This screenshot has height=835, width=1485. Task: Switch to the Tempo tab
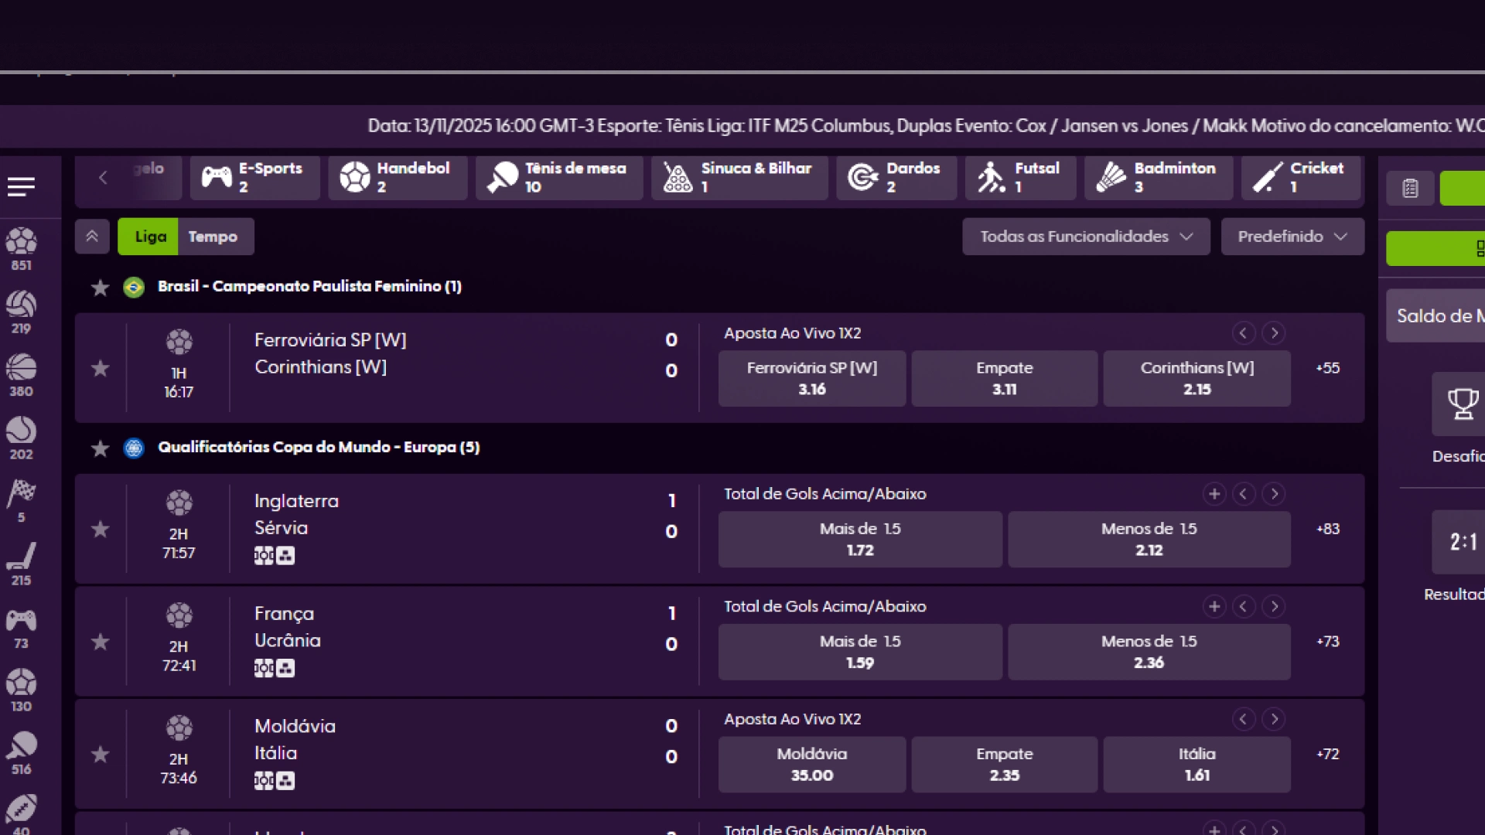[214, 237]
